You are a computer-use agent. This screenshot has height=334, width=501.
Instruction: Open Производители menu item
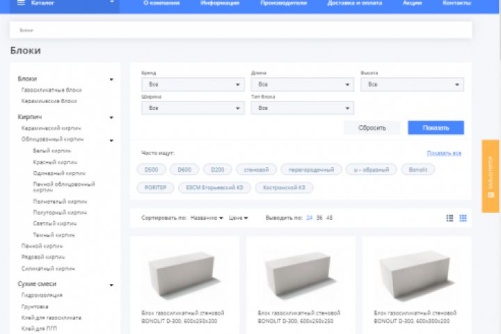[x=283, y=3]
